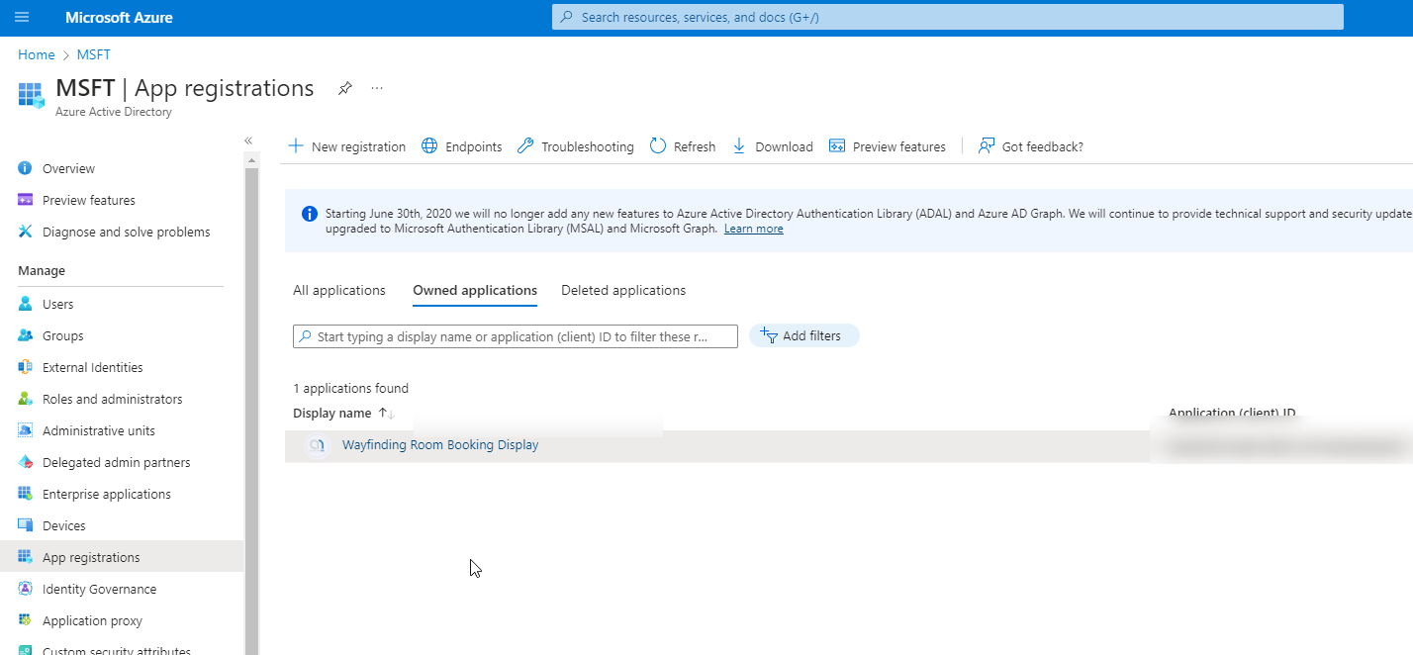Start a New registration
This screenshot has height=655, width=1413.
(346, 145)
